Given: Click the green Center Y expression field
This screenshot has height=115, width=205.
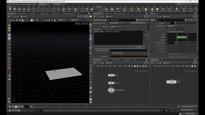Looking at the screenshot, I should (182, 37).
